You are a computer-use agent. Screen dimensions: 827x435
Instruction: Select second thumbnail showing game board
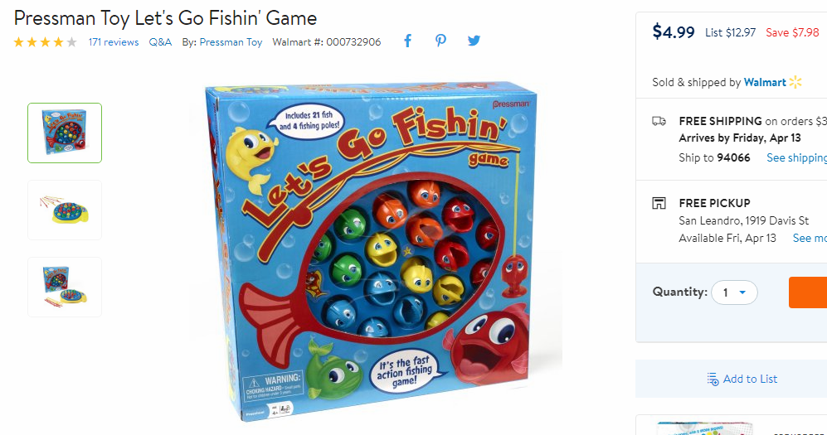(65, 210)
